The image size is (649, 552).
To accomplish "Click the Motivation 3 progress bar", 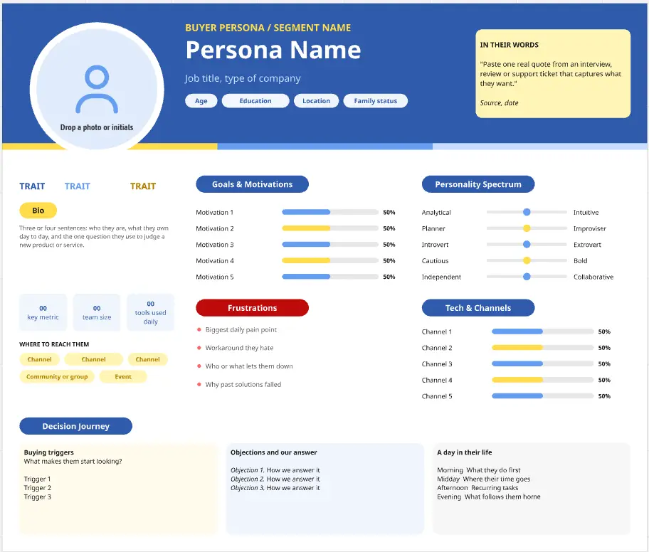I will pos(330,245).
